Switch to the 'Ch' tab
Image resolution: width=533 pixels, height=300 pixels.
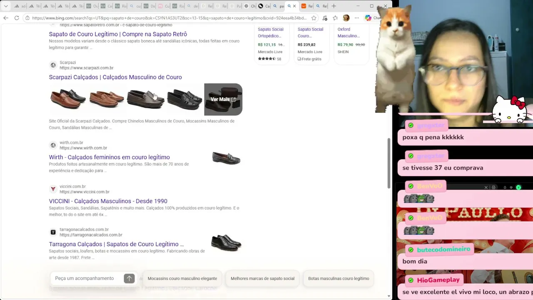(250, 6)
